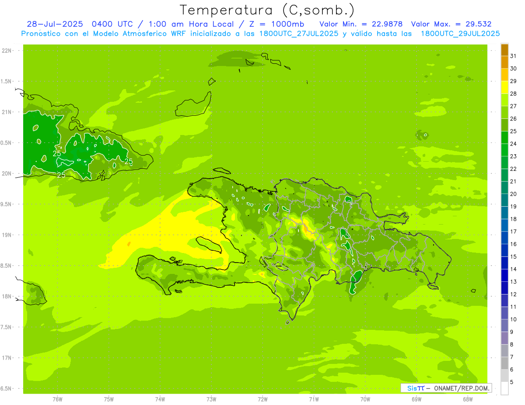Click the "73W" longitude tick label
Image resolution: width=525 pixels, height=405 pixels.
point(211,399)
